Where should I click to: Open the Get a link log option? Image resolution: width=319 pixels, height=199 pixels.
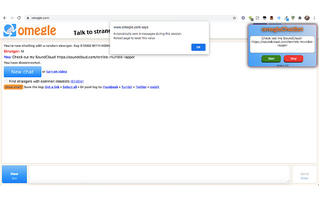52,87
